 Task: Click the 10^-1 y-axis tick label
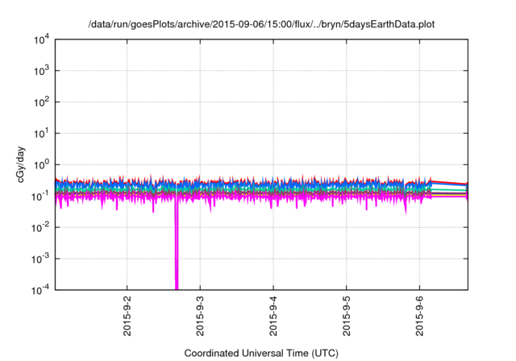tap(40, 197)
